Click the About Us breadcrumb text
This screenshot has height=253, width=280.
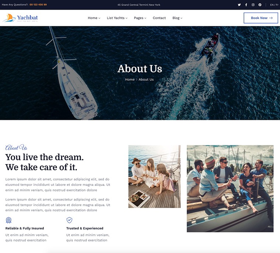[x=146, y=80]
